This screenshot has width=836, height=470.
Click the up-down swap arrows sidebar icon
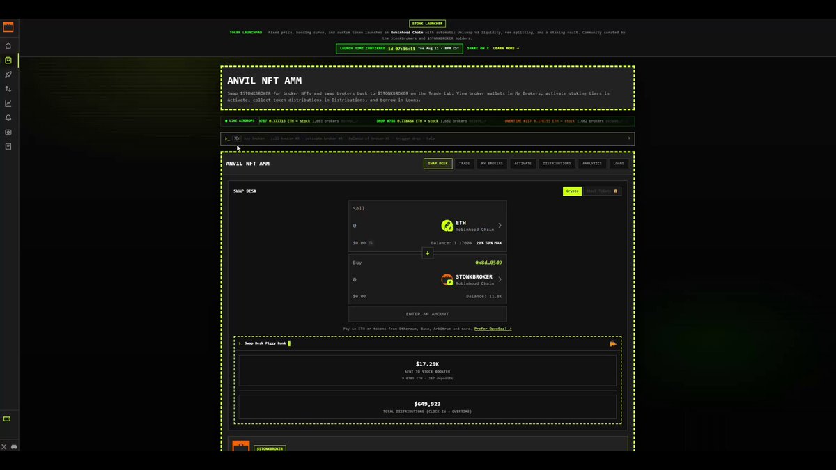click(x=8, y=89)
